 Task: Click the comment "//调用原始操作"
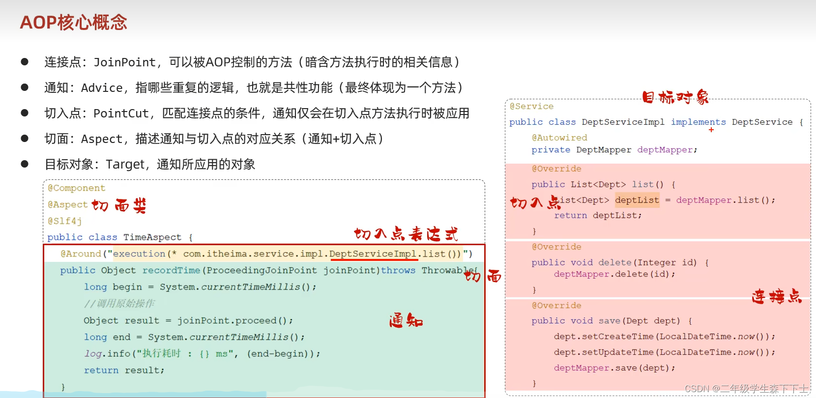pos(119,304)
